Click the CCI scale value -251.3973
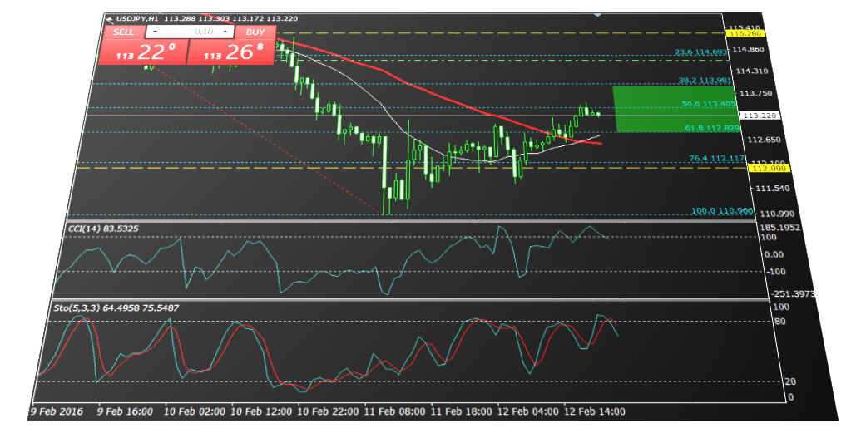The height and width of the screenshot is (433, 866). point(793,294)
